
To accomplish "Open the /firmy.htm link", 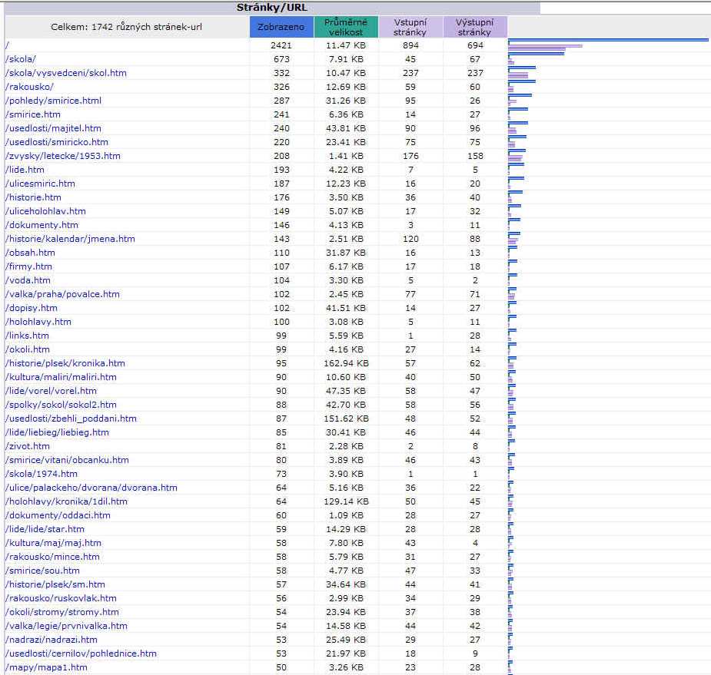I will pyautogui.click(x=28, y=266).
